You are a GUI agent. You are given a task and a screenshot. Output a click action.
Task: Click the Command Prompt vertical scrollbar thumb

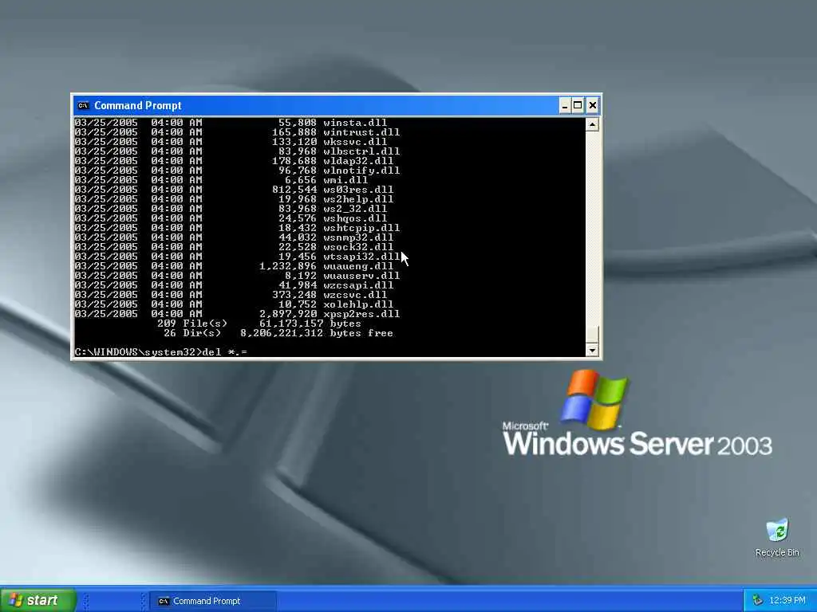[x=592, y=335]
